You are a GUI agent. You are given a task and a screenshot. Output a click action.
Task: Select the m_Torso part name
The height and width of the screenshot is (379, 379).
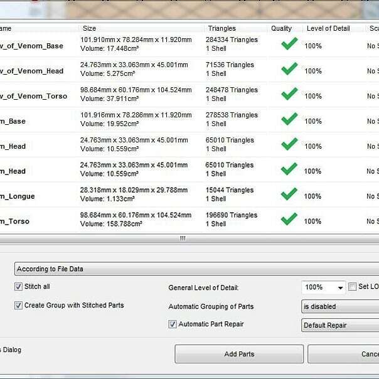[14, 222]
